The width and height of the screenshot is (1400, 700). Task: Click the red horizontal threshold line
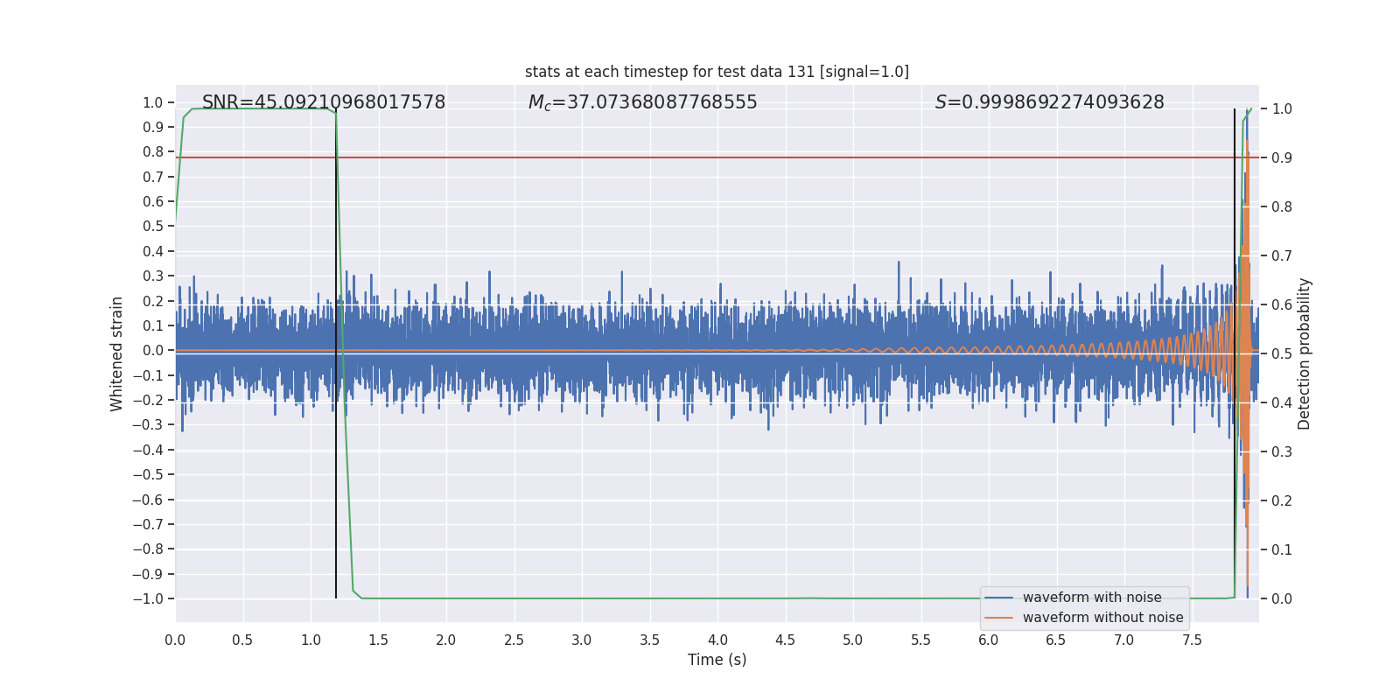click(717, 157)
